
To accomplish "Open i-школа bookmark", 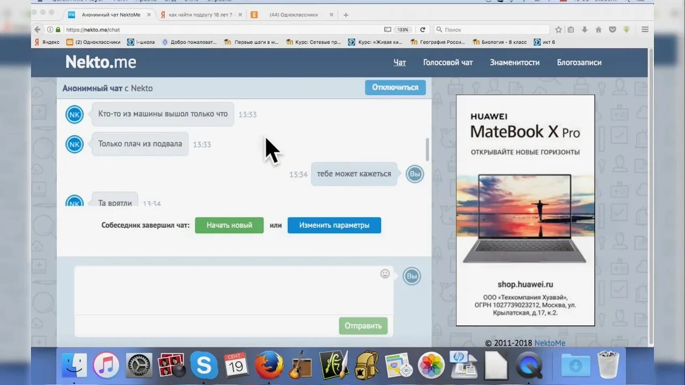I will [141, 42].
